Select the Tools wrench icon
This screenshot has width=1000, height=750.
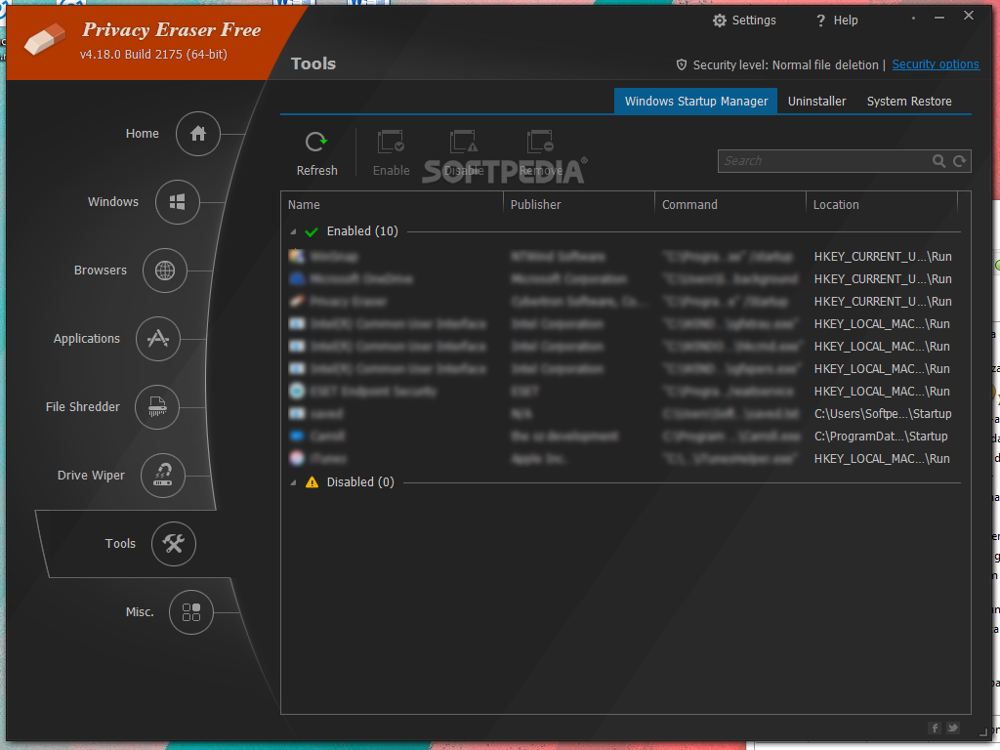(174, 543)
